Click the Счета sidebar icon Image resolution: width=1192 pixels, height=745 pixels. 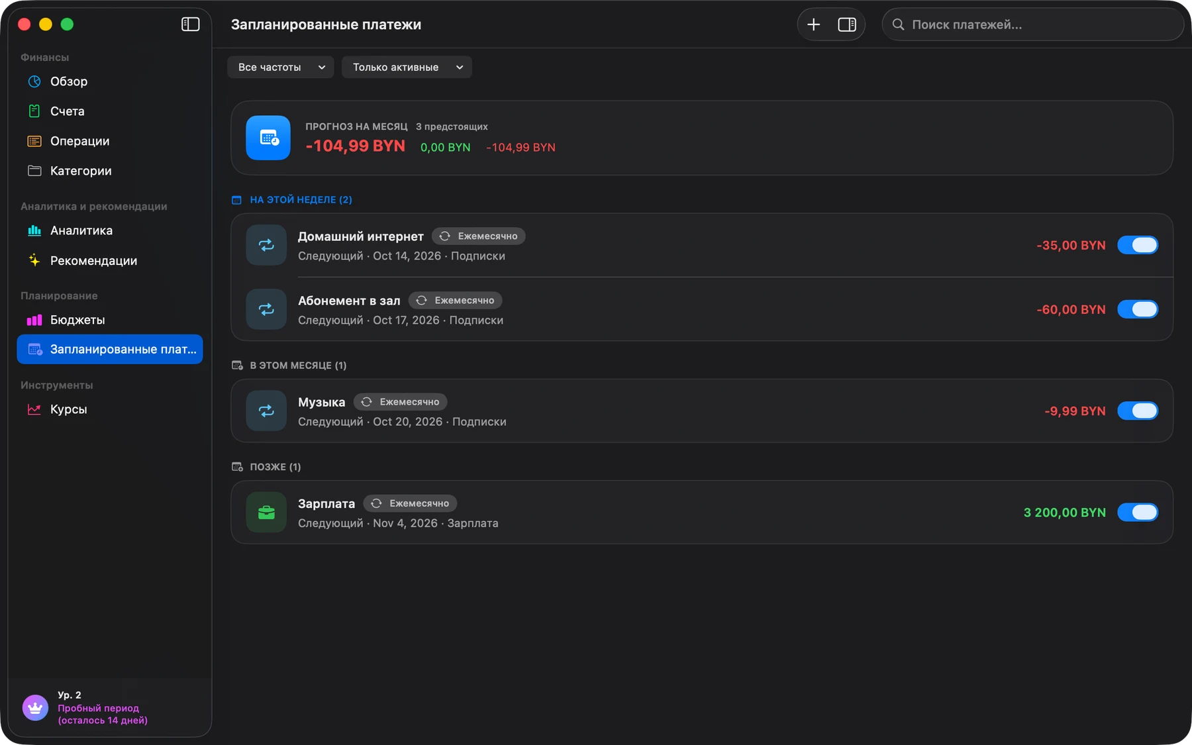pyautogui.click(x=34, y=111)
